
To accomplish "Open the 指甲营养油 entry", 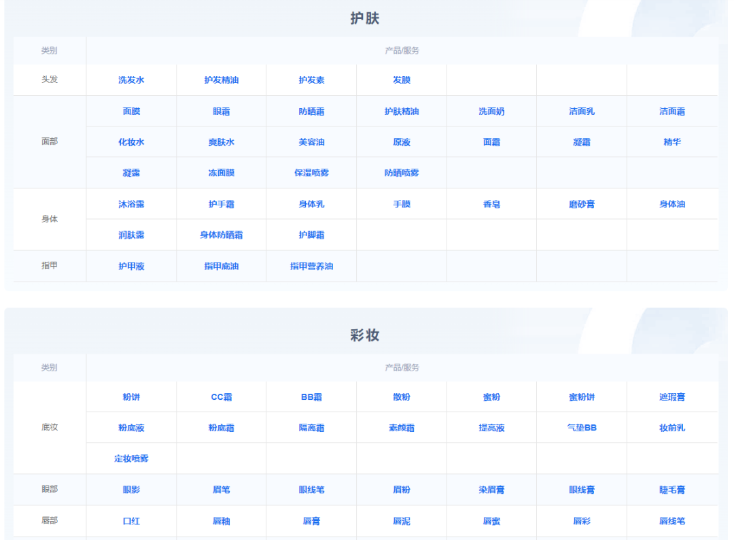I will tap(311, 266).
